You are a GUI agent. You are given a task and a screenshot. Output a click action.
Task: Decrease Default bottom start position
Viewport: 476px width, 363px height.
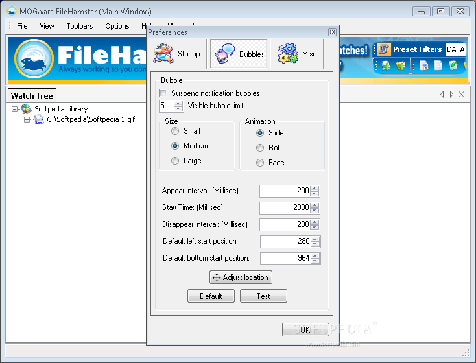click(x=315, y=261)
